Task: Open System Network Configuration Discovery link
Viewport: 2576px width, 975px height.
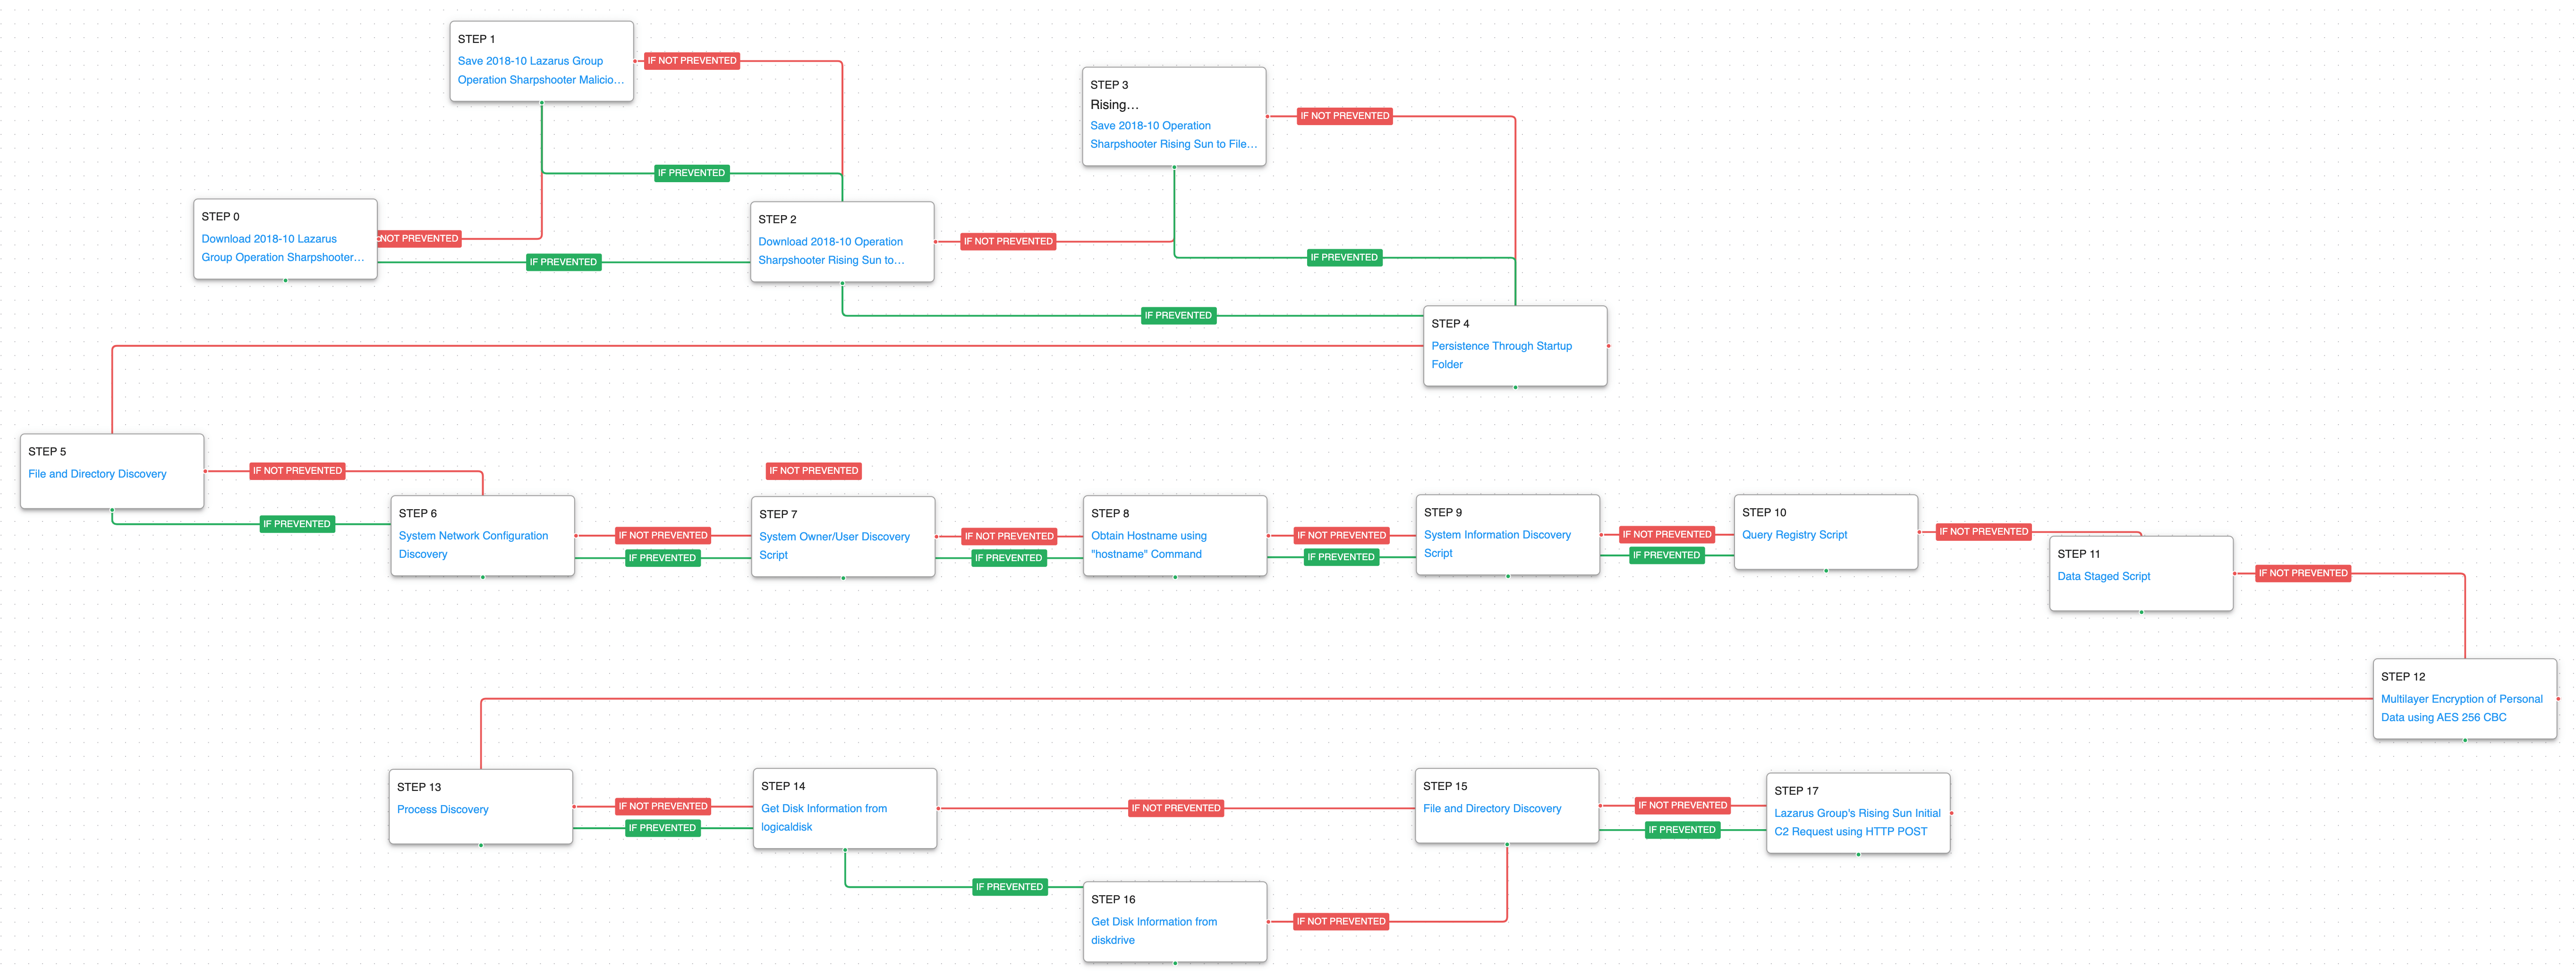Action: [472, 537]
